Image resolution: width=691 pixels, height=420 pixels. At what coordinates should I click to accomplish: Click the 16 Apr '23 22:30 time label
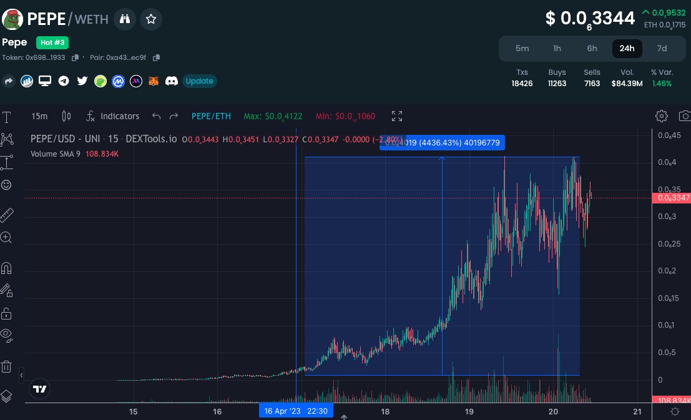296,411
